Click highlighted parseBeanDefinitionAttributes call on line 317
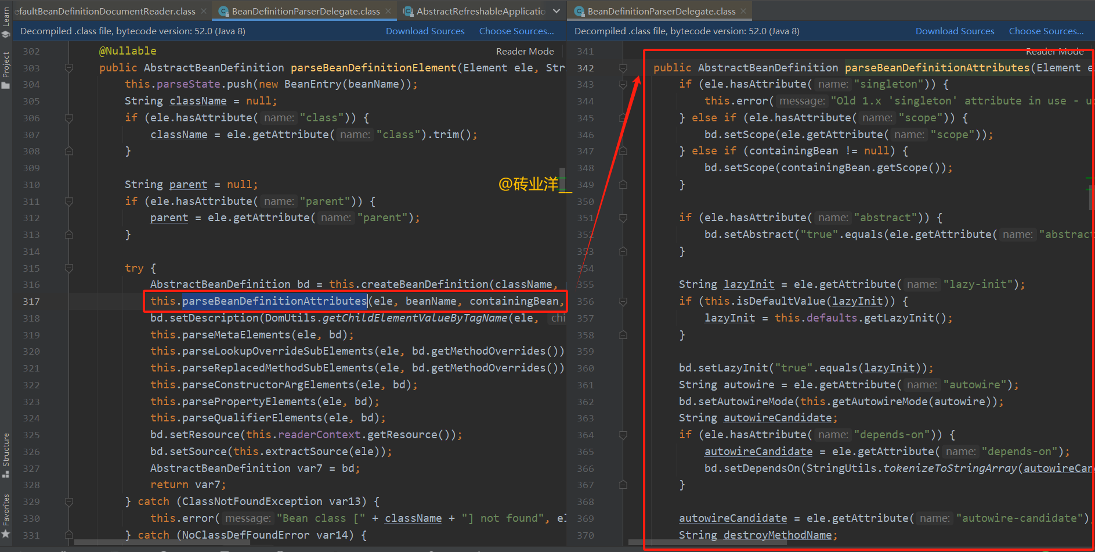1095x552 pixels. (274, 301)
